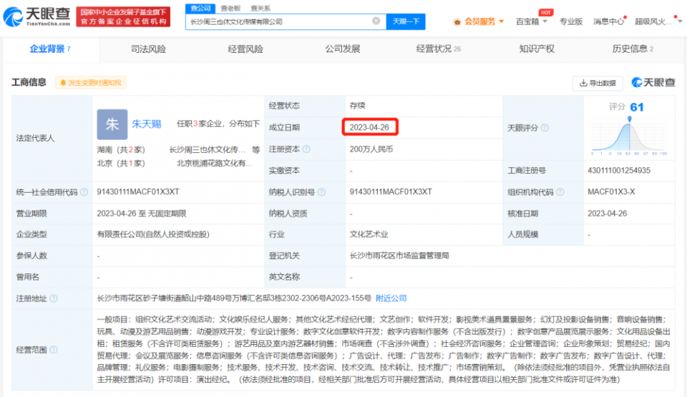
Task: Click the help icon beside 经营范围
Action: point(54,349)
